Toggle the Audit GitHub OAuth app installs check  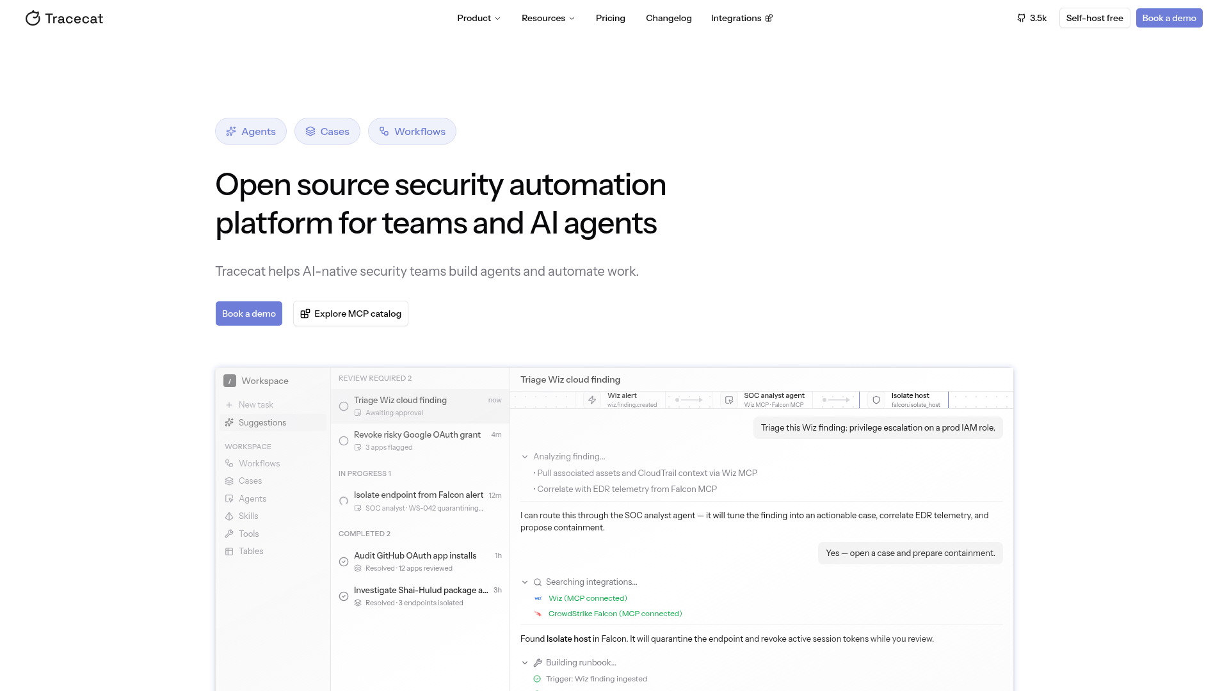344,562
